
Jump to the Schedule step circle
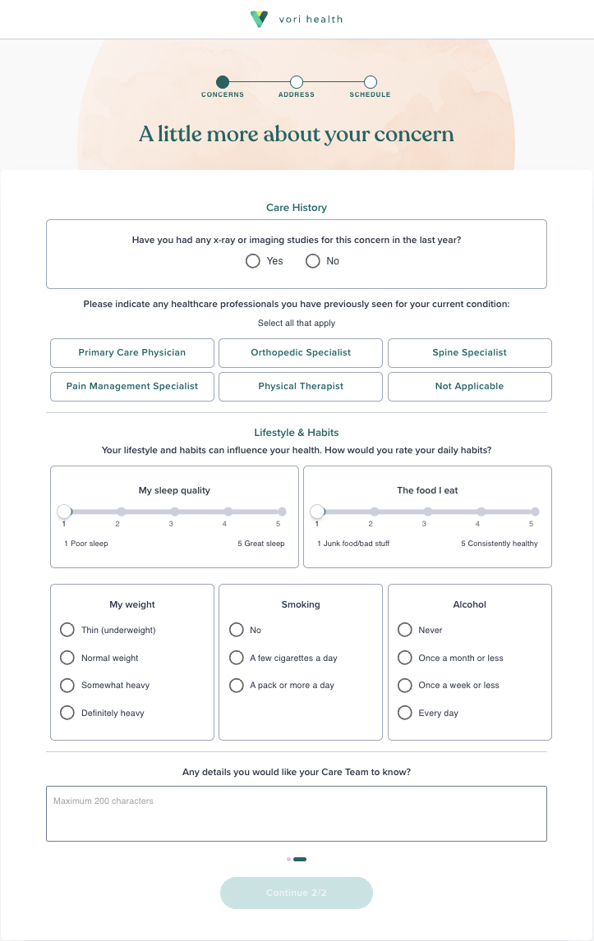coord(371,82)
